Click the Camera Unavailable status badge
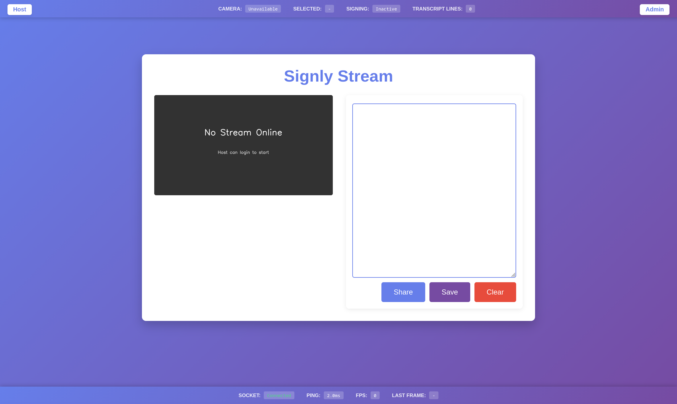This screenshot has height=404, width=677. pyautogui.click(x=263, y=9)
